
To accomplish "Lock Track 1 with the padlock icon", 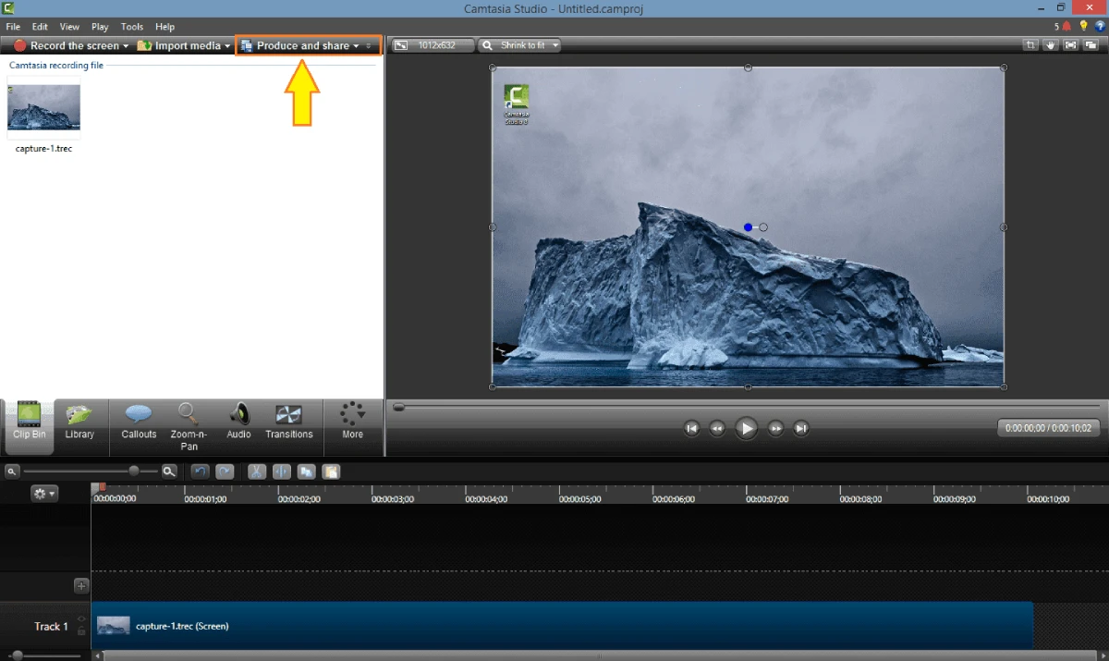I will pos(81,631).
